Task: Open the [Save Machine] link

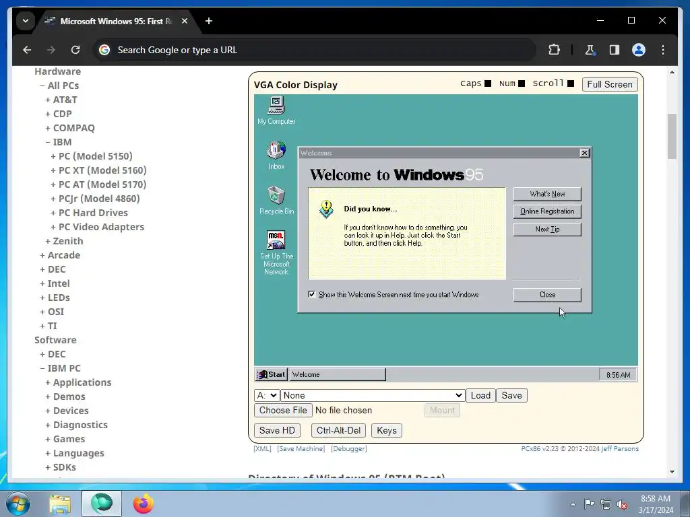Action: point(301,449)
